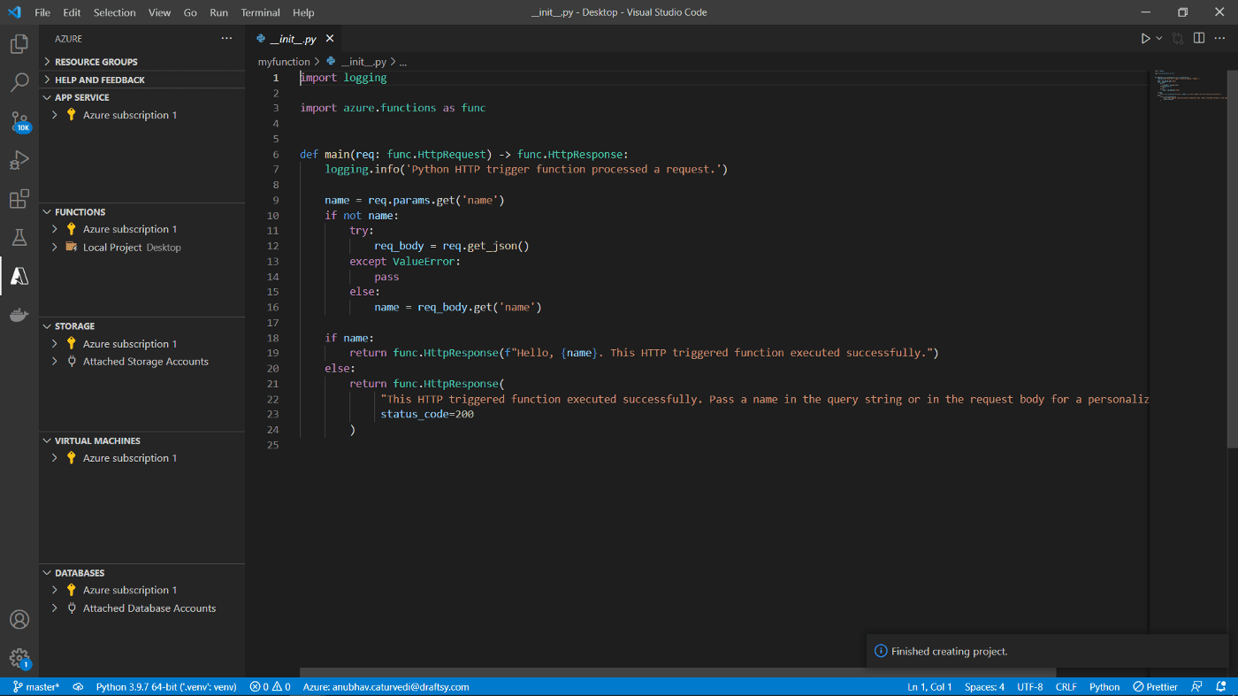Open the Run and Debug view
Screen dimensions: 1238x696
pyautogui.click(x=19, y=160)
